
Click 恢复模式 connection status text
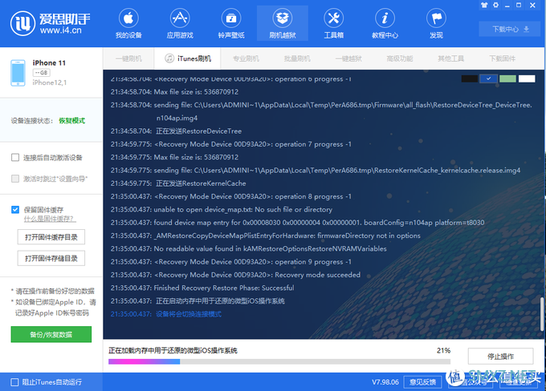[x=71, y=121]
